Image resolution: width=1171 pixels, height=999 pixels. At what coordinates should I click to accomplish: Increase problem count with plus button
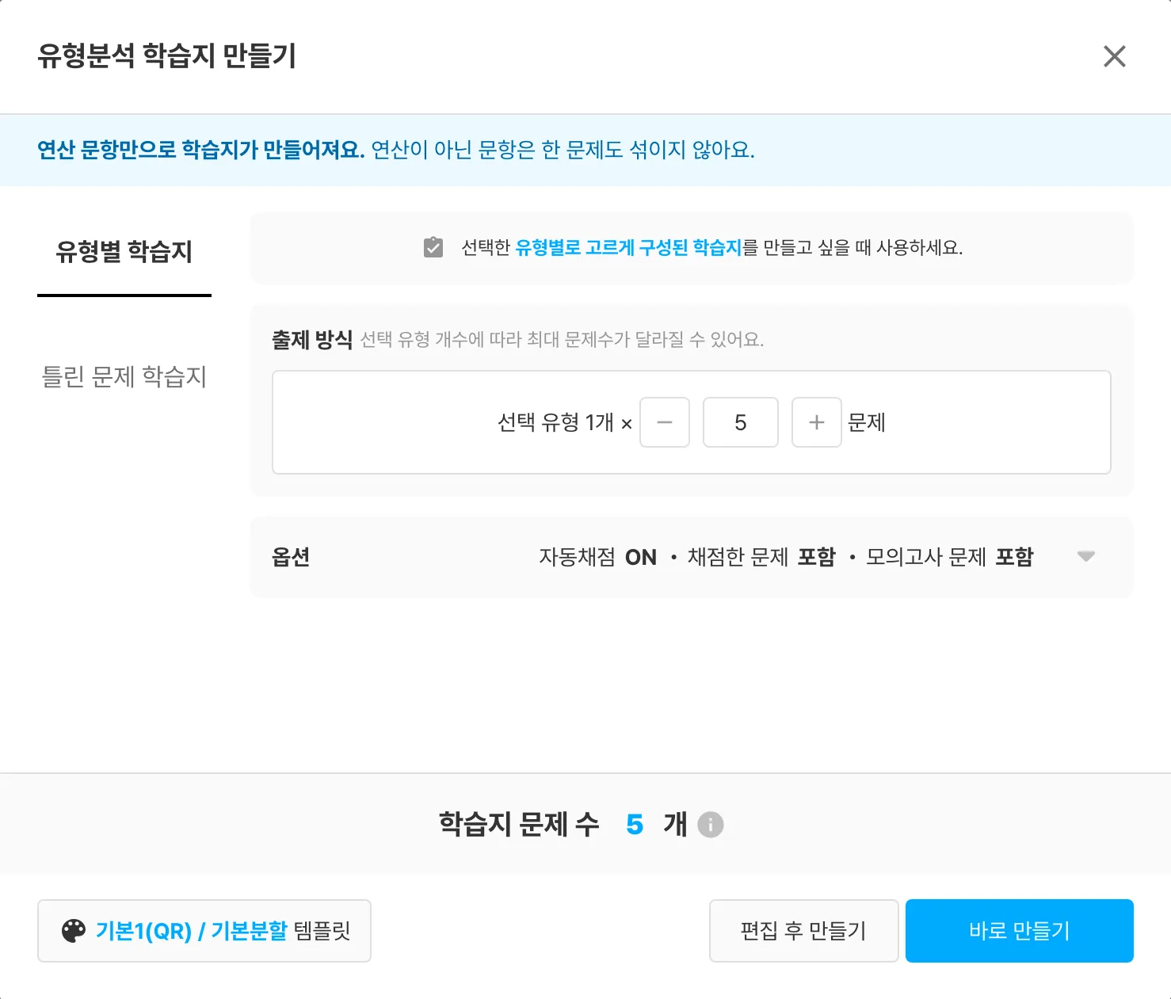[x=817, y=422]
